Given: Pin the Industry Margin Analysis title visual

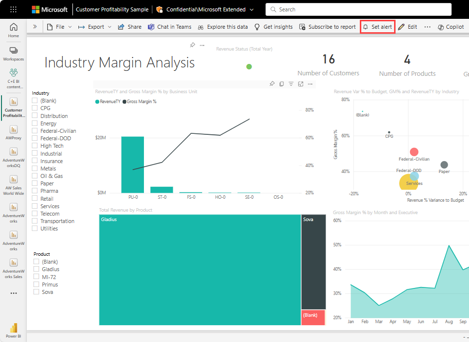Looking at the screenshot, I should coord(193,45).
